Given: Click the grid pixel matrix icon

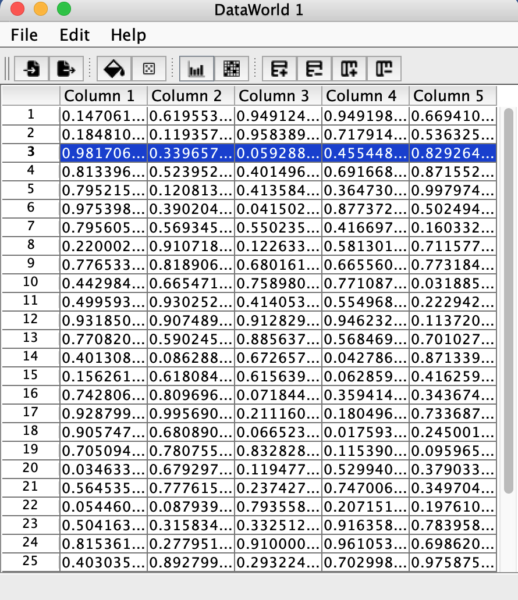Looking at the screenshot, I should 232,69.
